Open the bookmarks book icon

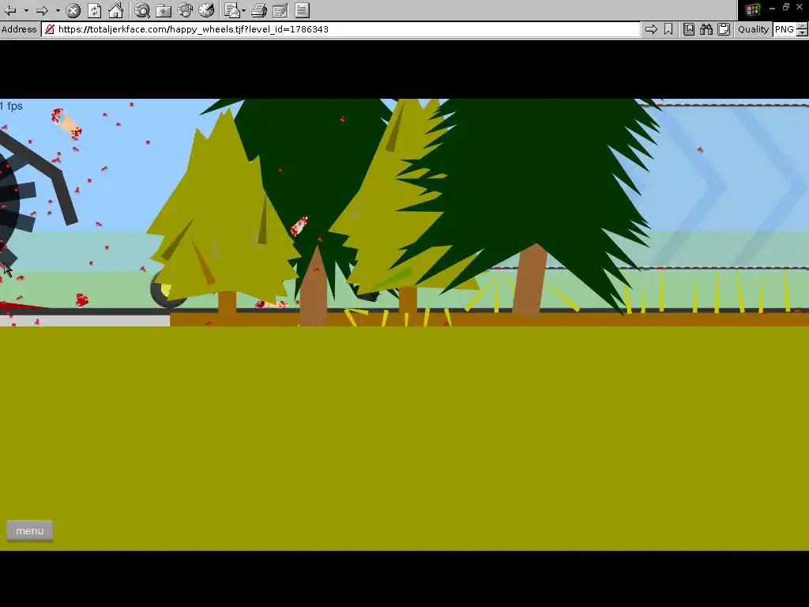click(x=689, y=29)
